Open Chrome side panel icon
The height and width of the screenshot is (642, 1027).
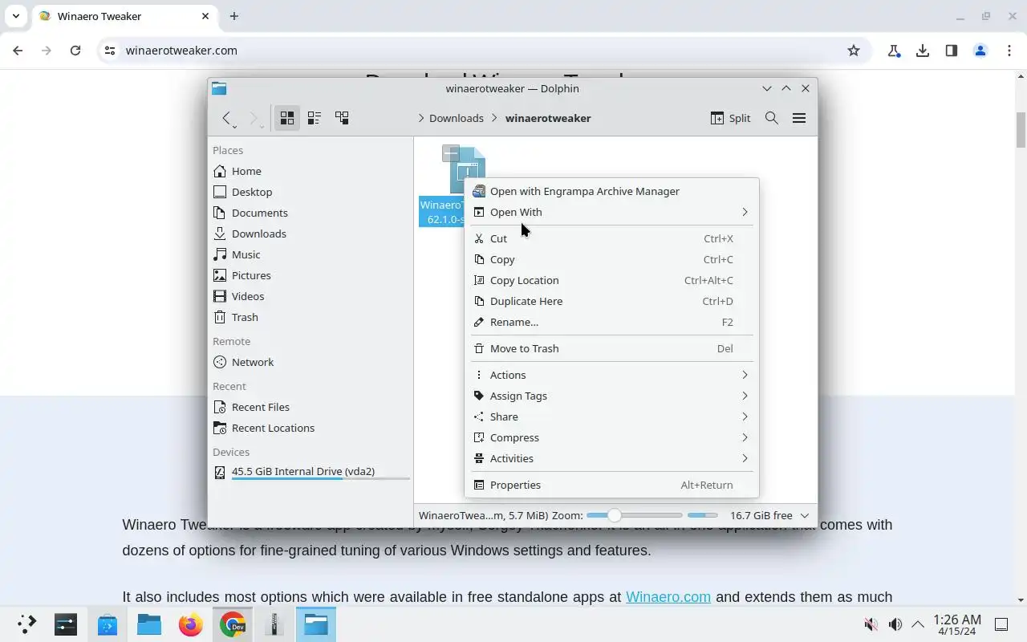coord(952,51)
